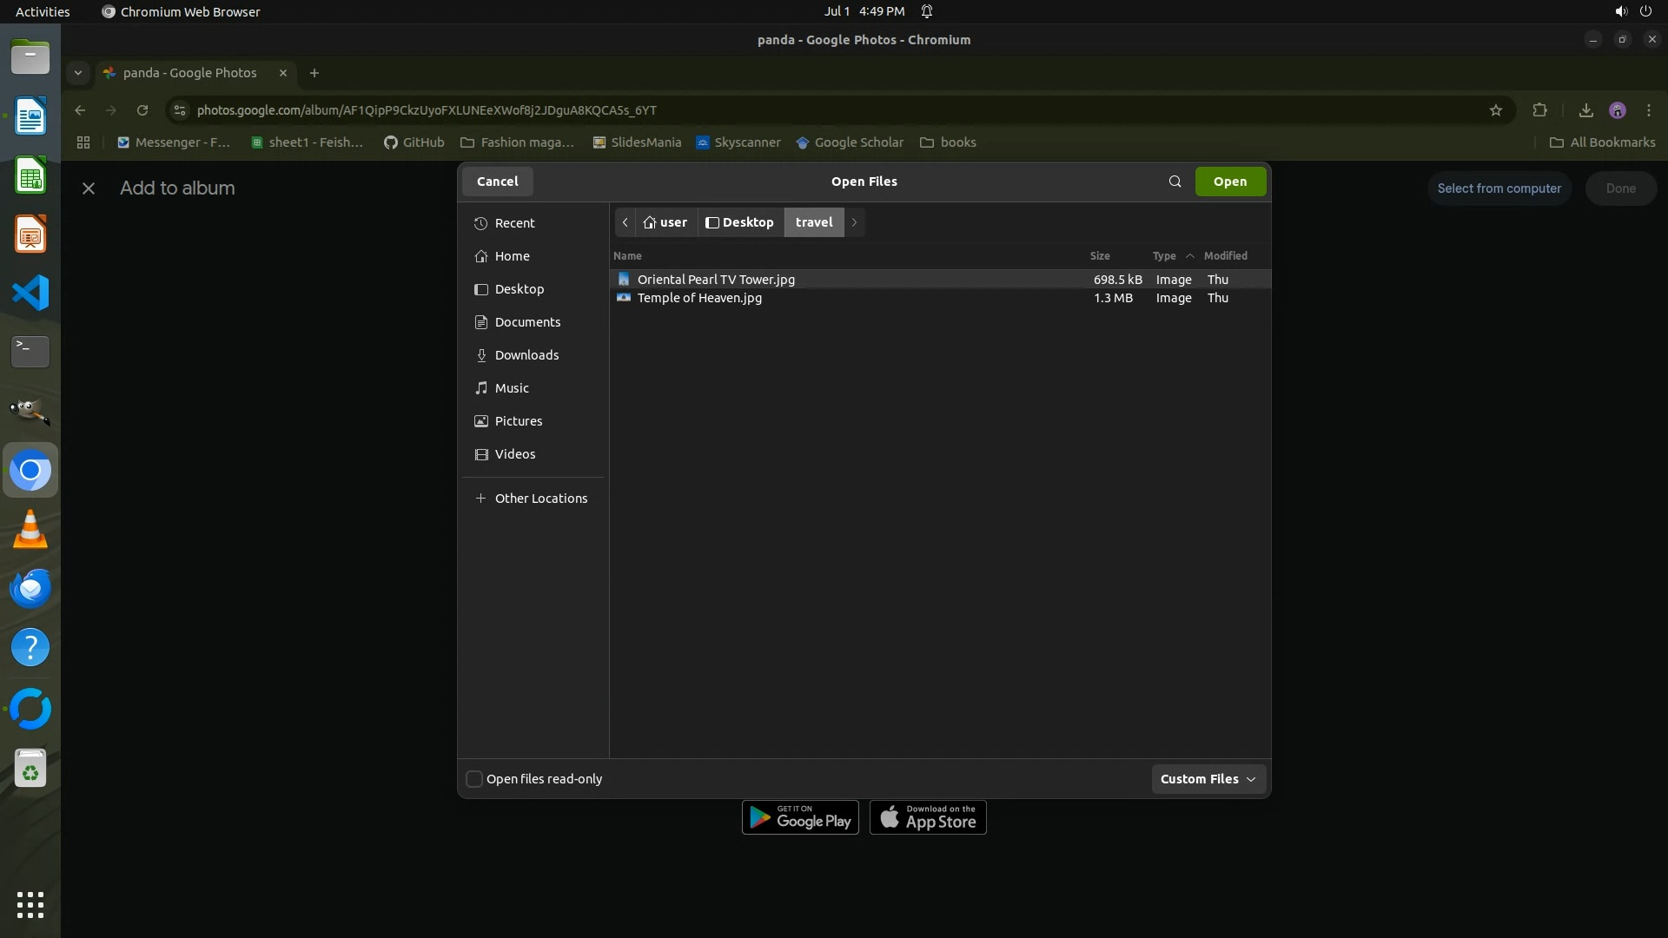Open the bookmarks apps grid icon
This screenshot has width=1668, height=938.
coord(83,142)
